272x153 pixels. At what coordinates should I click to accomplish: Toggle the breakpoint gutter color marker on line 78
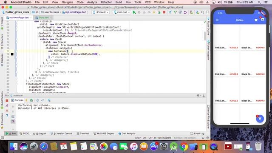click(12, 54)
